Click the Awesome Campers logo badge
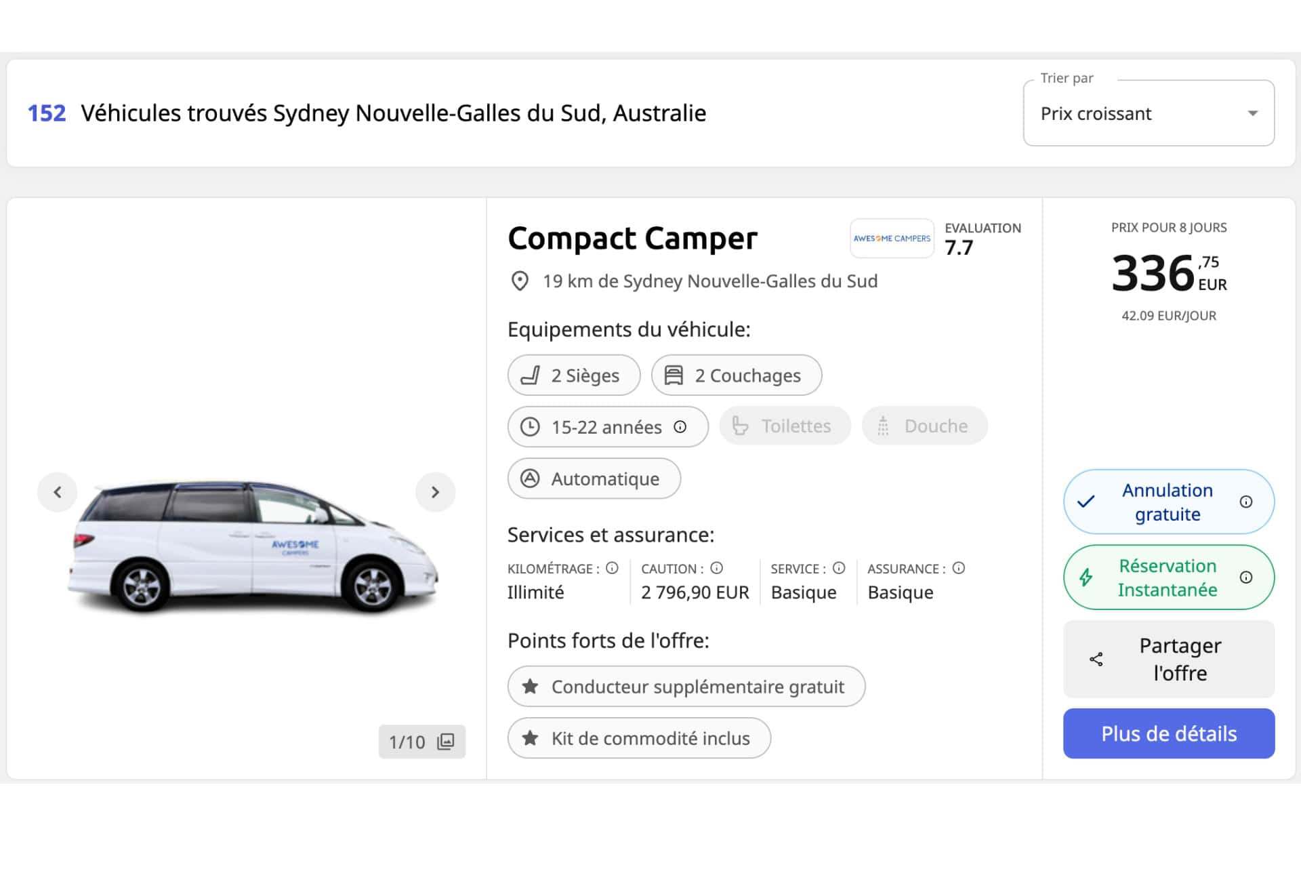 tap(892, 238)
